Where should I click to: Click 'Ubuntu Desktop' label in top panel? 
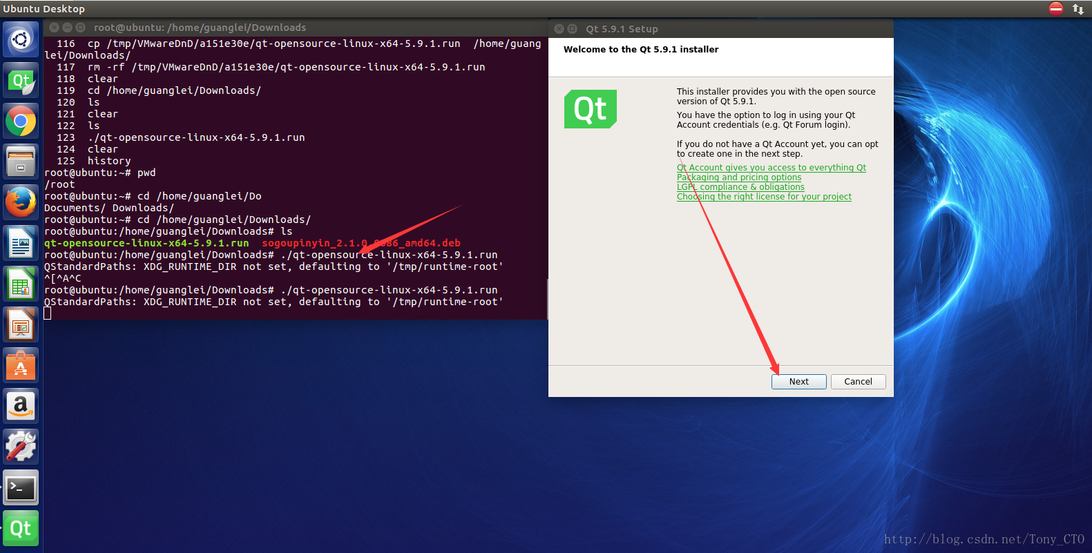[44, 9]
